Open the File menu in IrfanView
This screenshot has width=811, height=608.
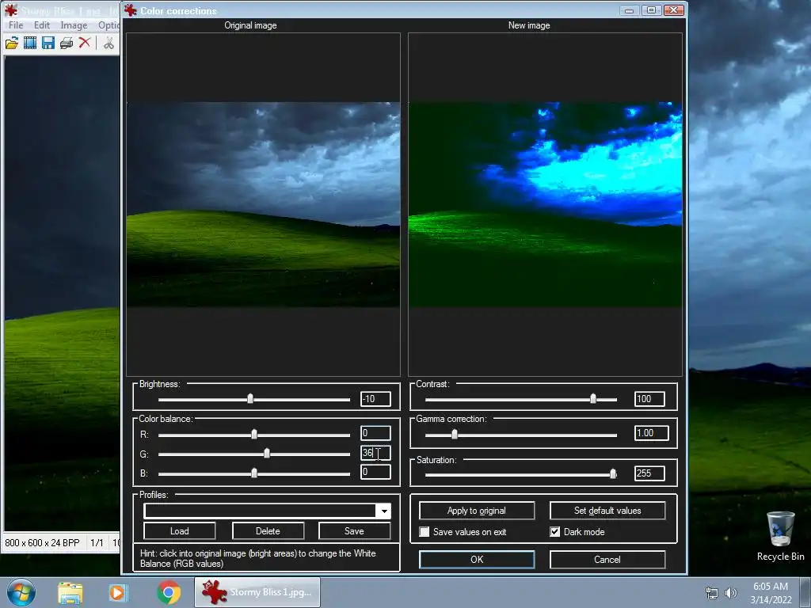pos(16,25)
